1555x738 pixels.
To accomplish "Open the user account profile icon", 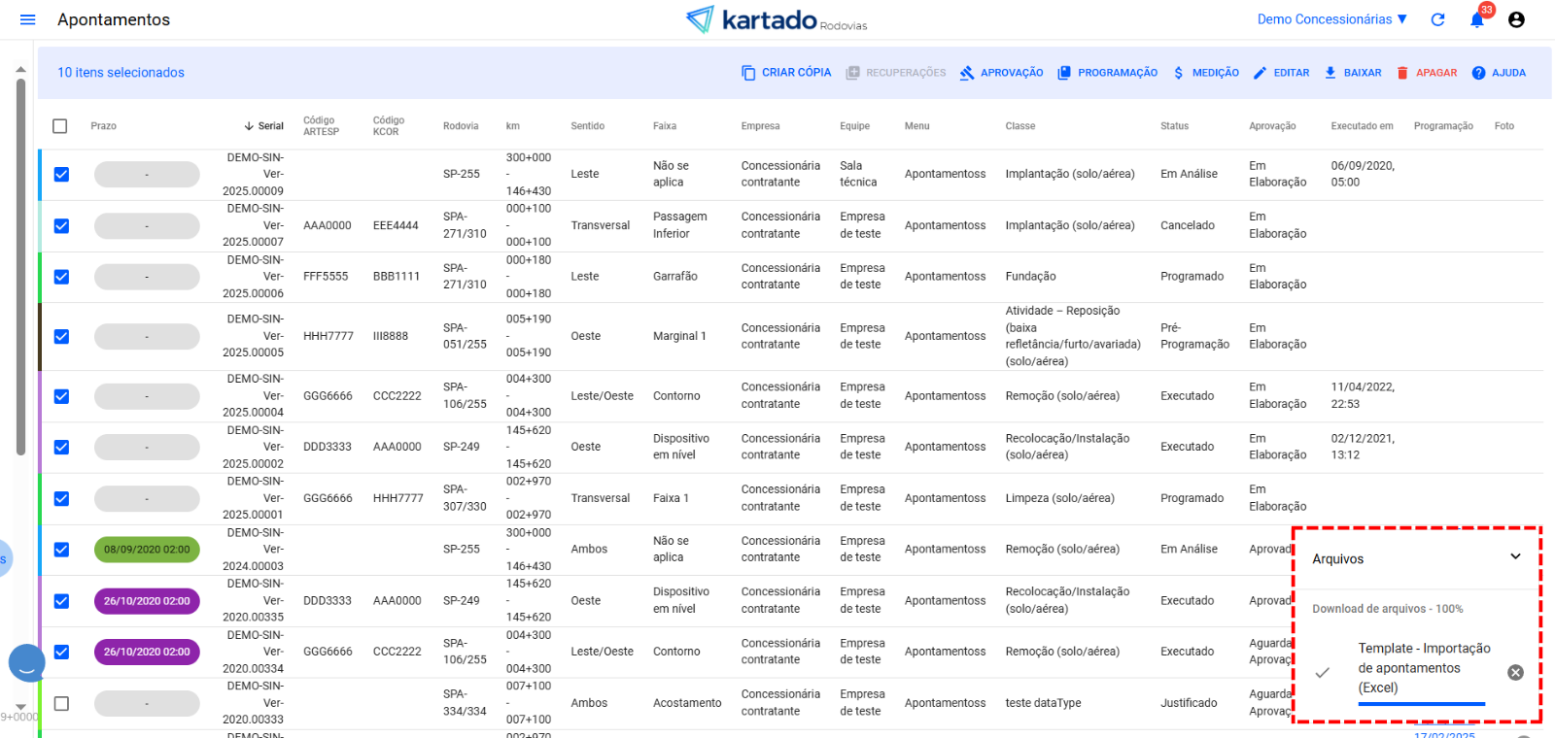I will [x=1516, y=19].
